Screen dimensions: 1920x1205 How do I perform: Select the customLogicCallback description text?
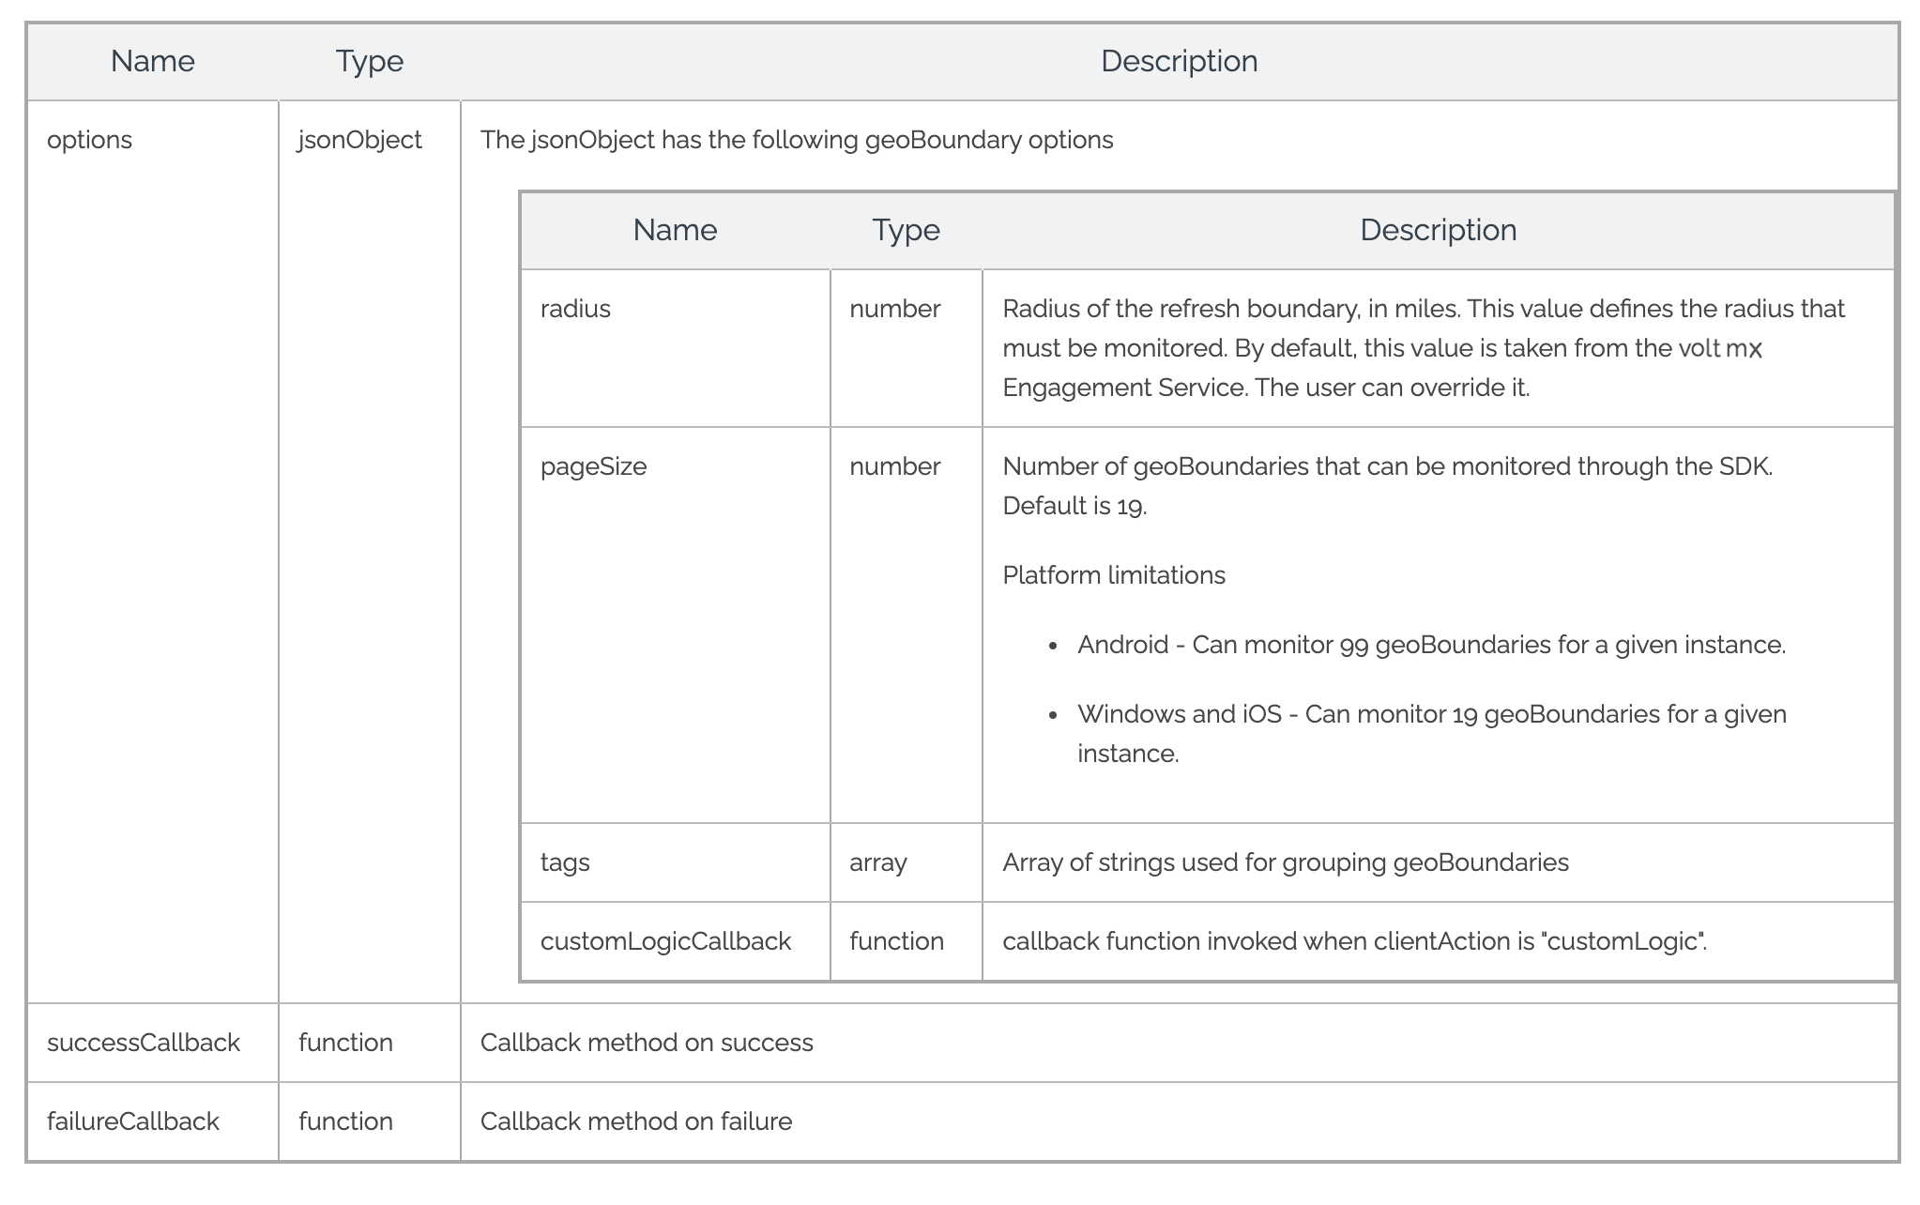(1354, 941)
